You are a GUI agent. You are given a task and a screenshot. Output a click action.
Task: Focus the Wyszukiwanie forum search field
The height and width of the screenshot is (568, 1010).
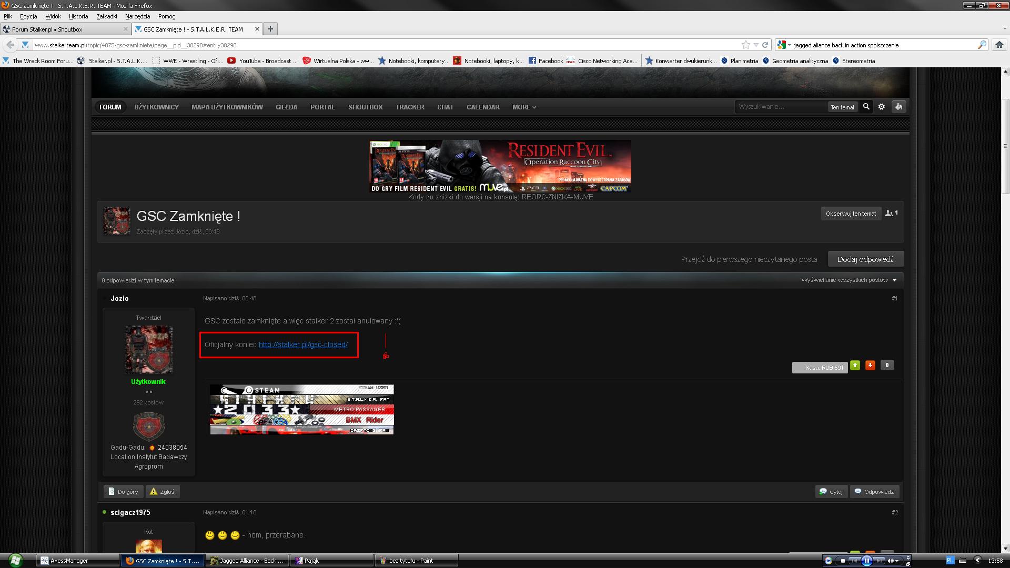pos(781,107)
